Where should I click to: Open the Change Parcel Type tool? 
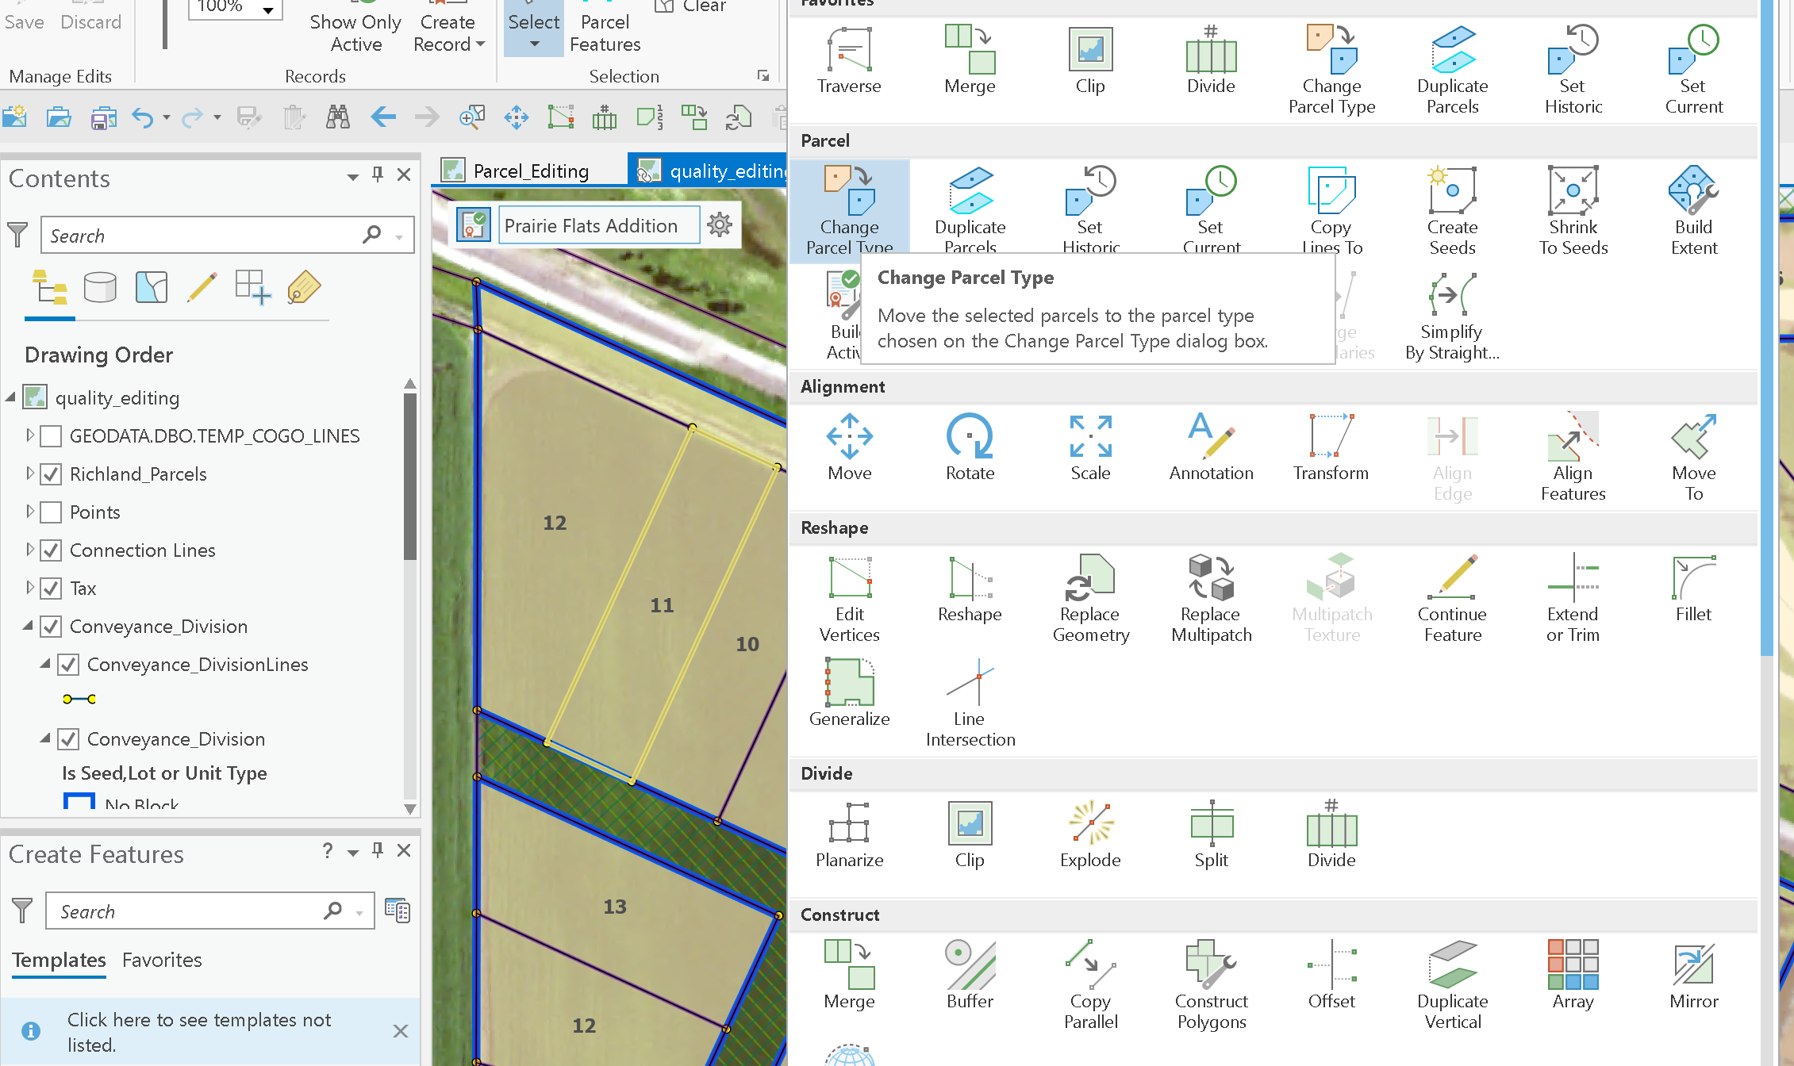coord(849,206)
